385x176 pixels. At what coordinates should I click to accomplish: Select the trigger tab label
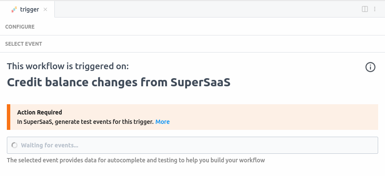click(x=30, y=9)
